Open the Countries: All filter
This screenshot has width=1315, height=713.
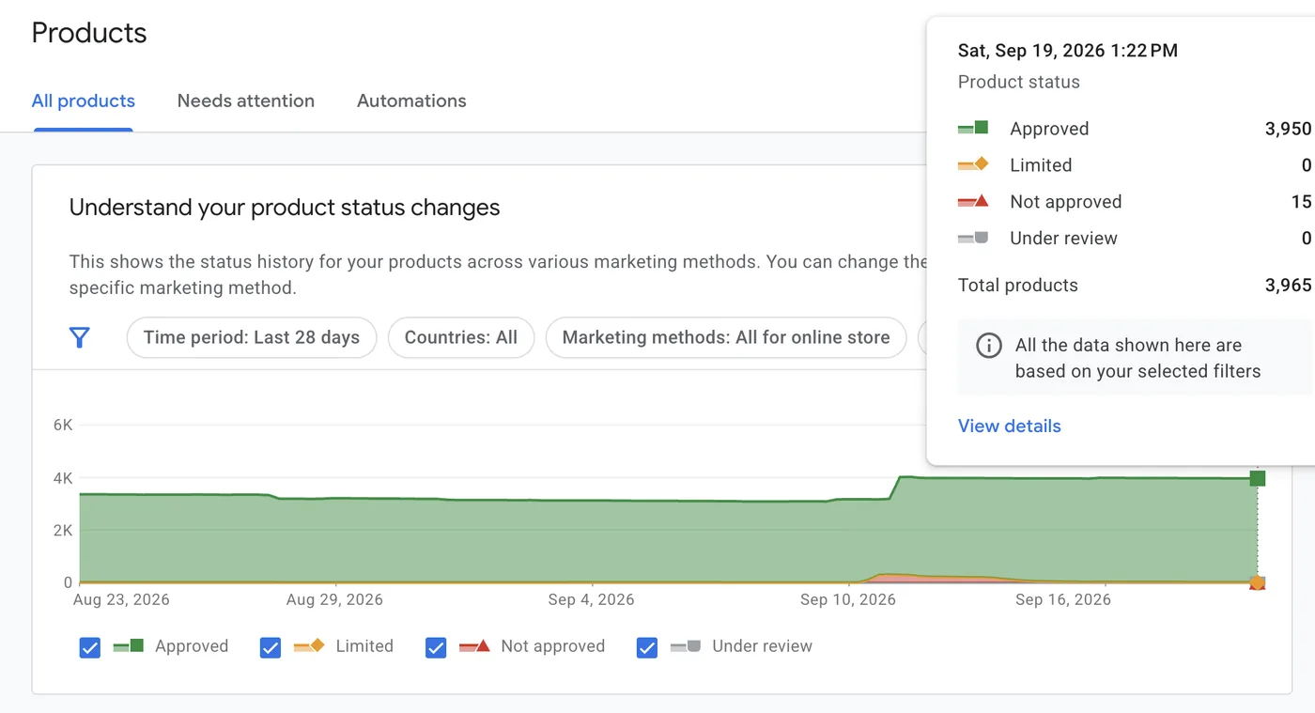click(461, 337)
